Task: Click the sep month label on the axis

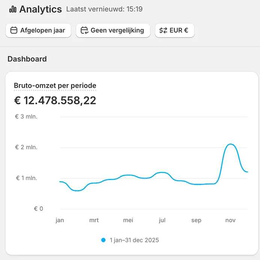Action: 196,221
